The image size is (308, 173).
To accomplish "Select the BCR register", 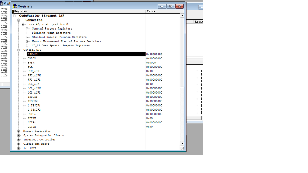I will [x=30, y=67].
